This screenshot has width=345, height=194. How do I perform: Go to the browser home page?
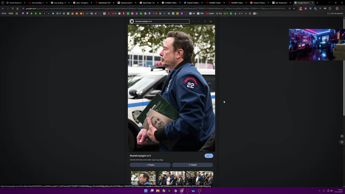pyautogui.click(x=18, y=8)
